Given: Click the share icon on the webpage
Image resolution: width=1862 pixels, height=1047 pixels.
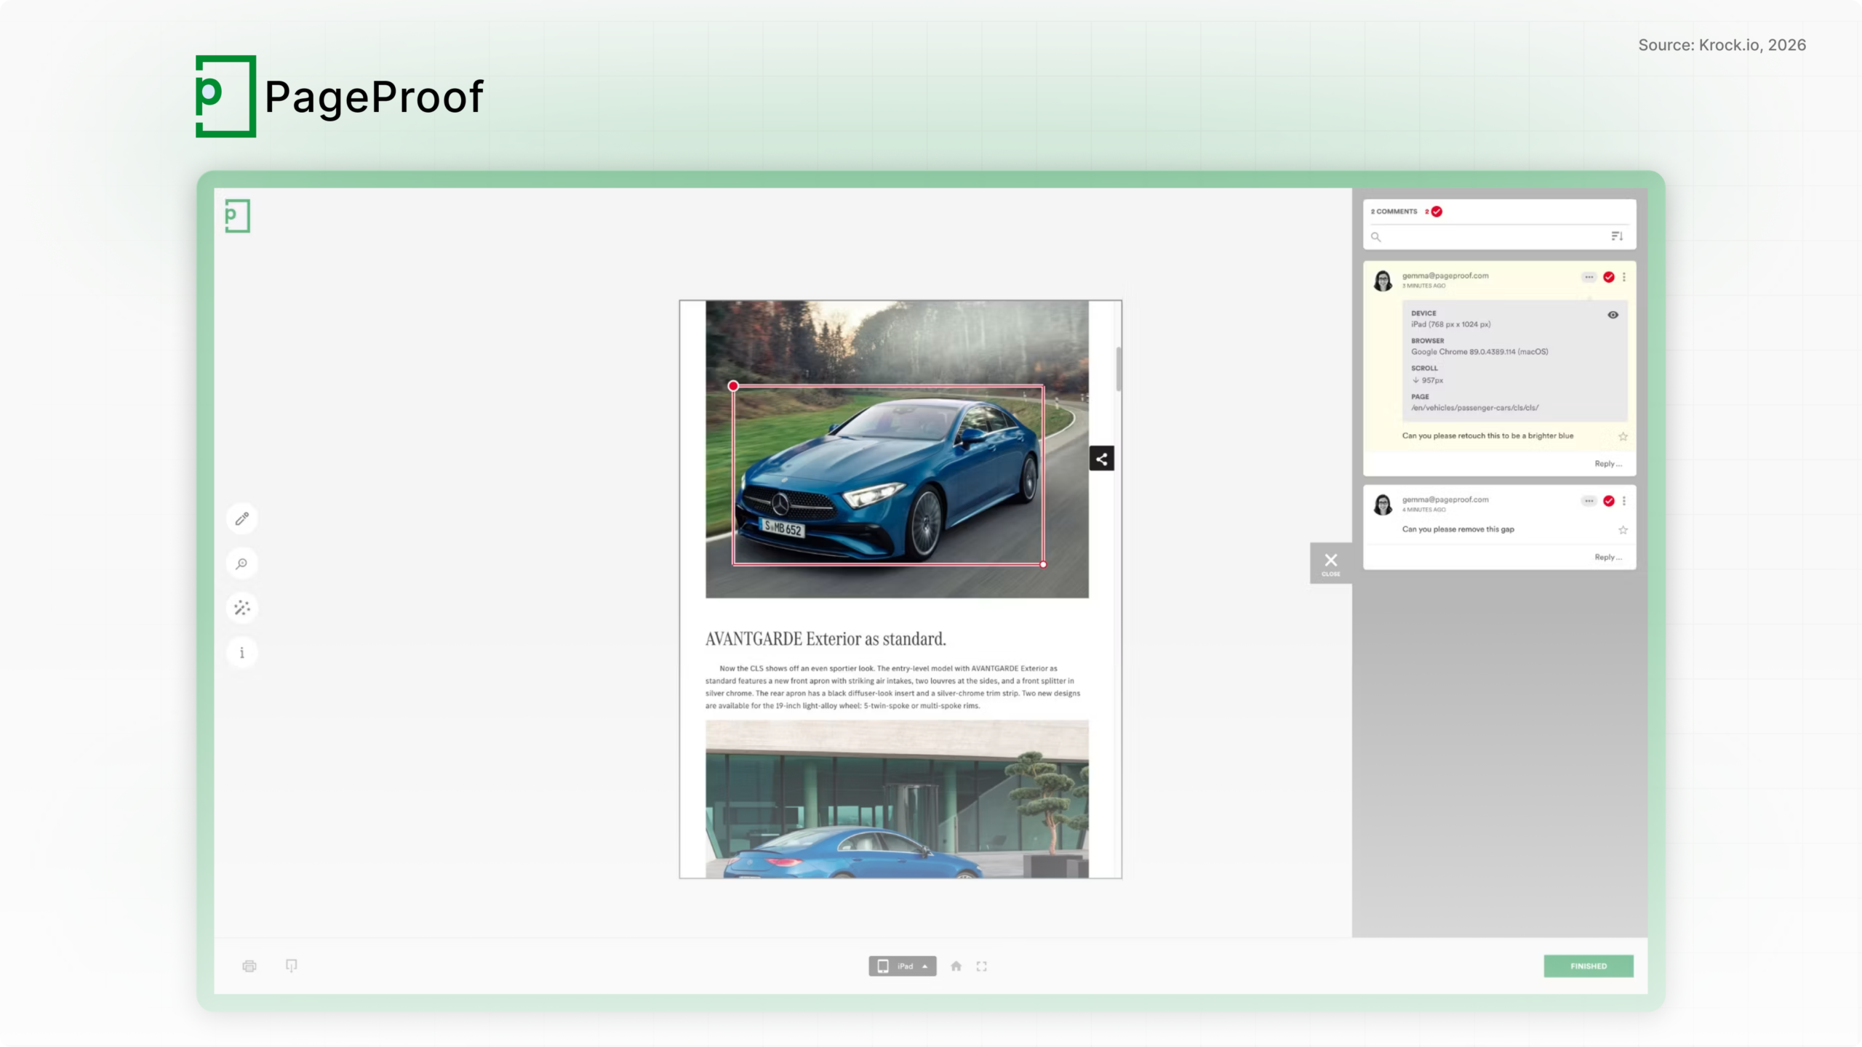Looking at the screenshot, I should pyautogui.click(x=1101, y=459).
